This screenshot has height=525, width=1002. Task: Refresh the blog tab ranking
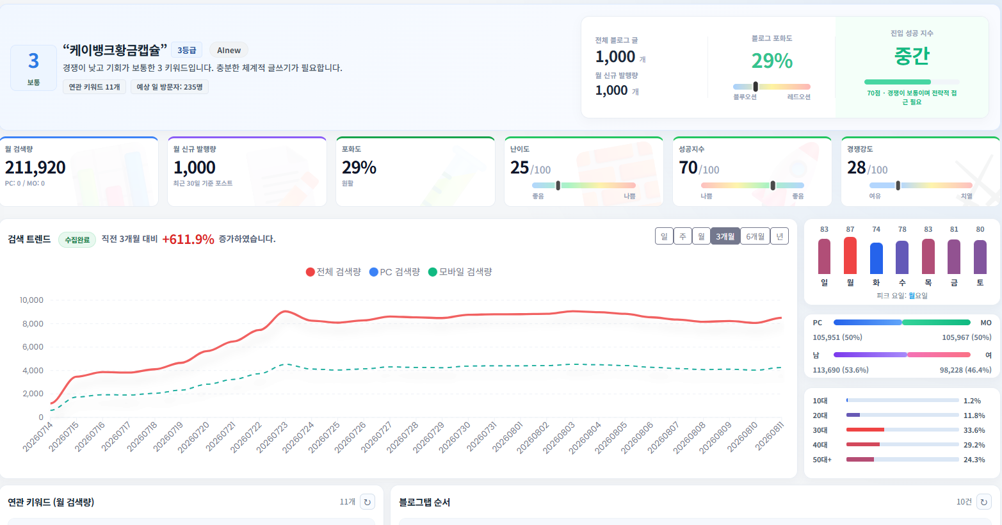(984, 502)
